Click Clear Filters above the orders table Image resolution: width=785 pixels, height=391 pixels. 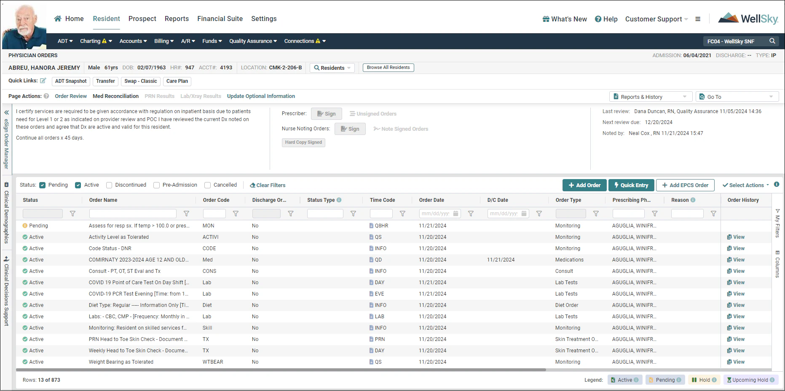(x=268, y=185)
